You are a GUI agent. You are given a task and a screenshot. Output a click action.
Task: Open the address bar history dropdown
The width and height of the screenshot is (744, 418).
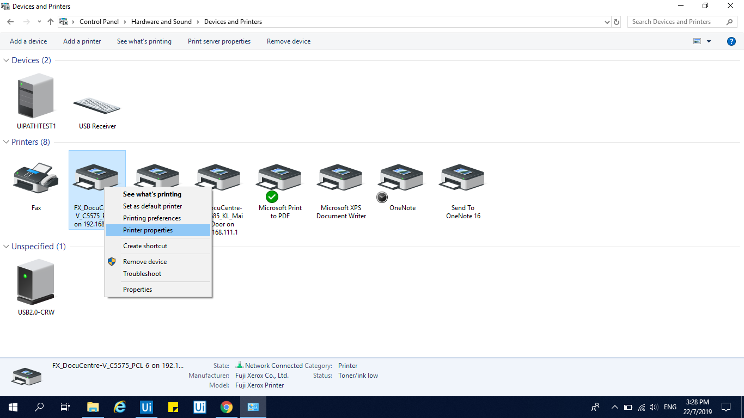607,22
